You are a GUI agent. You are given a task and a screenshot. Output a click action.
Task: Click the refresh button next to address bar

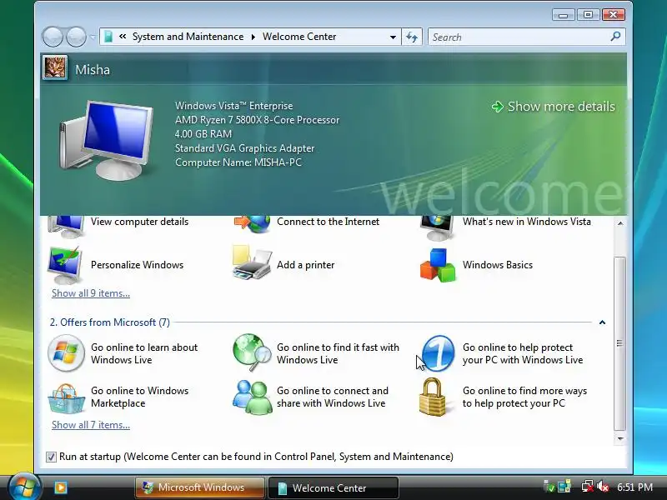412,37
